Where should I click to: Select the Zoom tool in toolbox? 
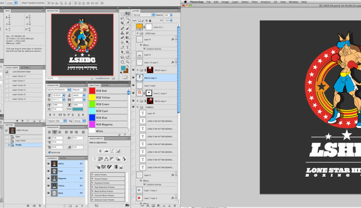coord(127,62)
